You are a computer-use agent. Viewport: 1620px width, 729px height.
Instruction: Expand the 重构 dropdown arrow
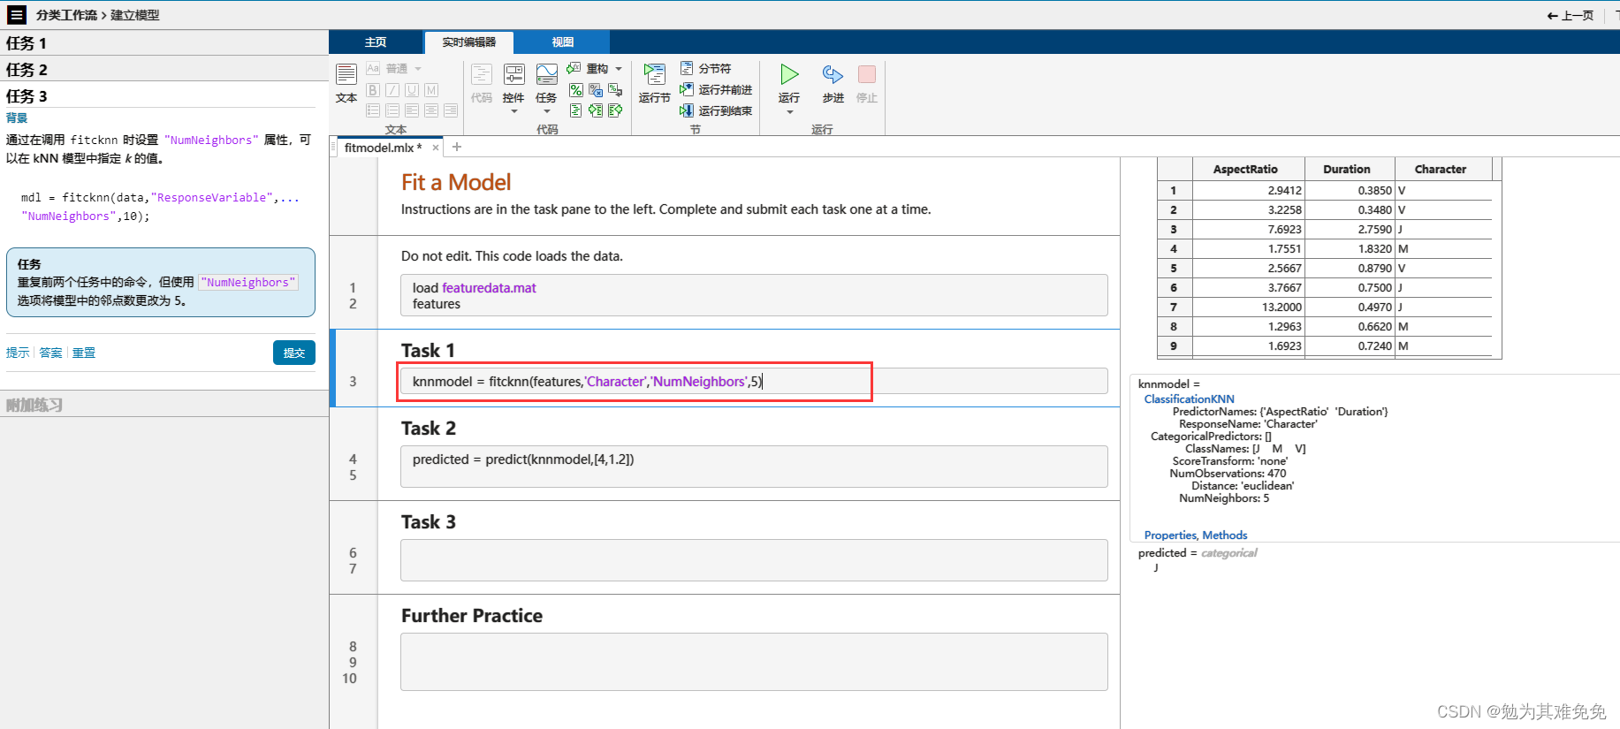point(619,69)
